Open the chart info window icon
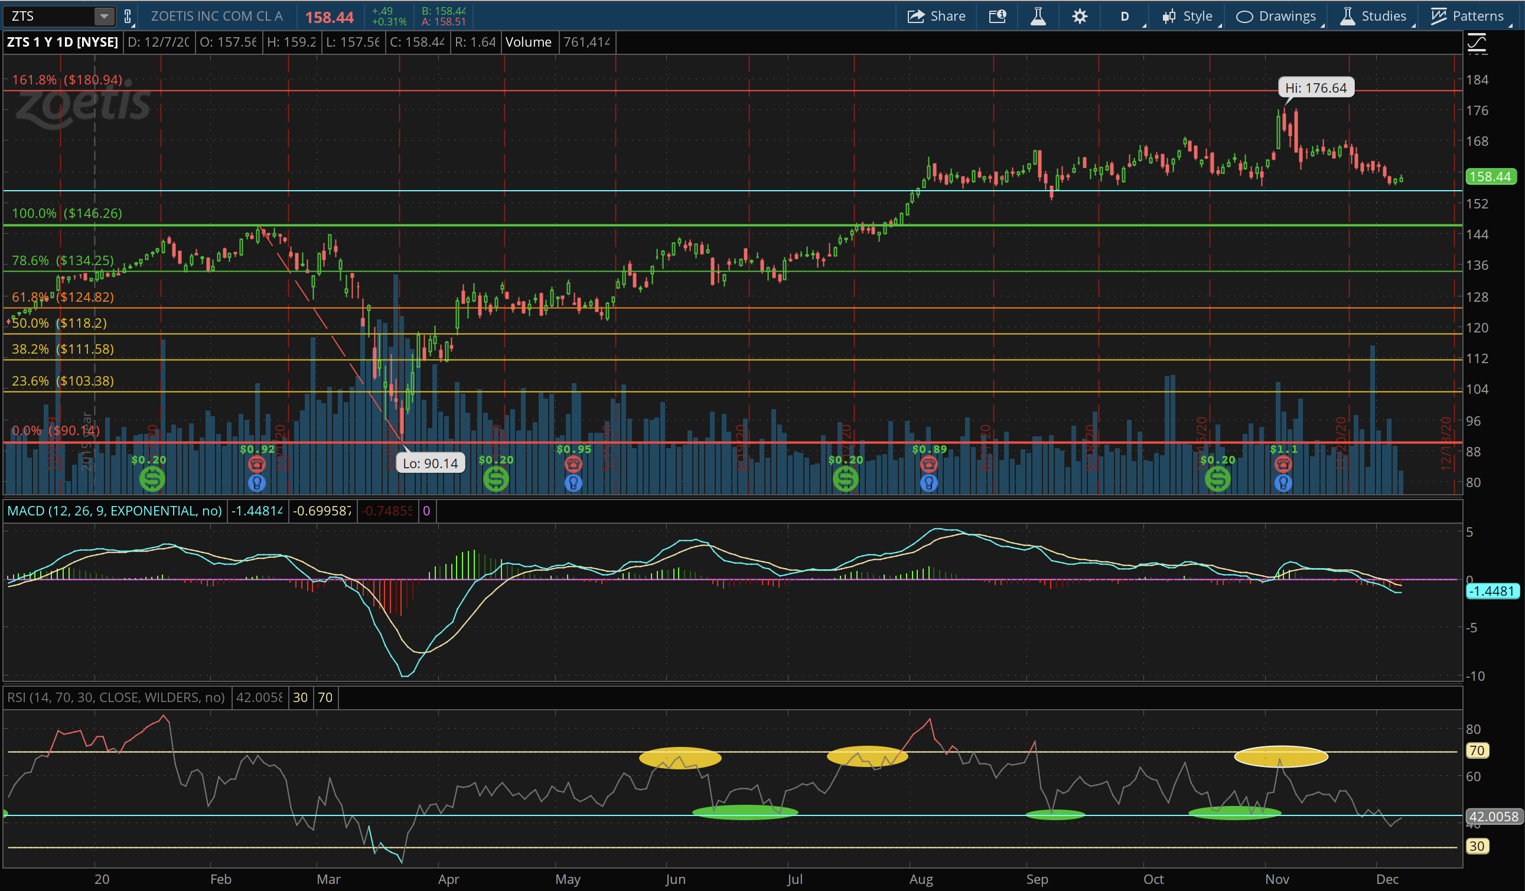 (x=998, y=17)
